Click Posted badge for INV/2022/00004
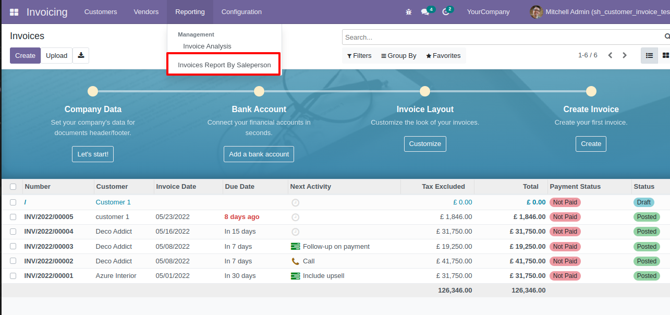This screenshot has width=670, height=315. point(647,232)
